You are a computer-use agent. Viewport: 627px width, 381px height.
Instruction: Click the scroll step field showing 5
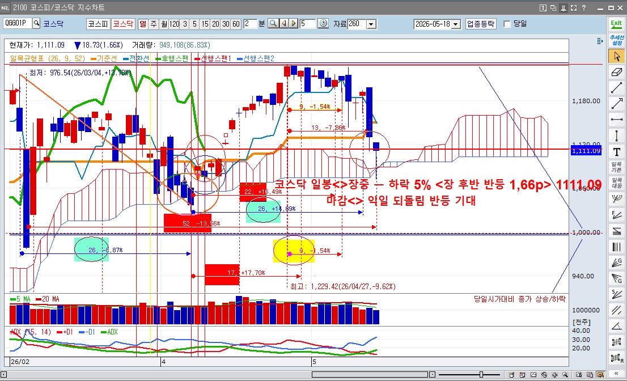point(307,24)
